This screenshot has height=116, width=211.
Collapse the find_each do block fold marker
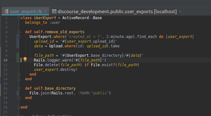[19, 37]
